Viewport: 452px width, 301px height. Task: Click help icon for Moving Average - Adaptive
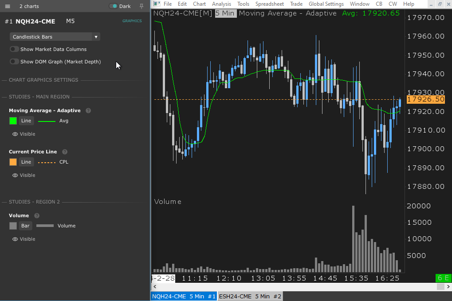click(88, 110)
